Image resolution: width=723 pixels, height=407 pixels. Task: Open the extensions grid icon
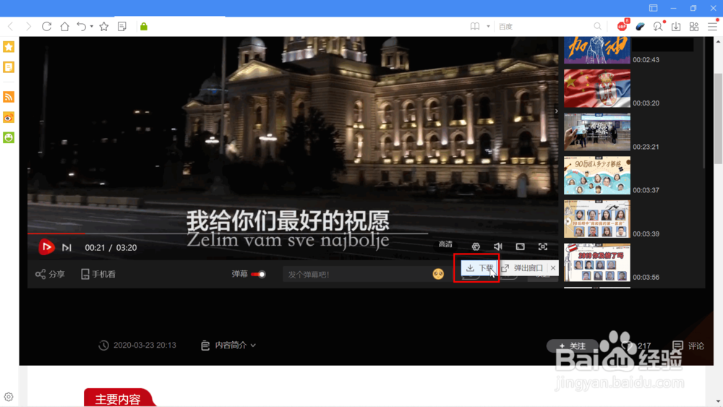tap(694, 27)
